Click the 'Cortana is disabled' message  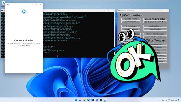click(x=24, y=41)
